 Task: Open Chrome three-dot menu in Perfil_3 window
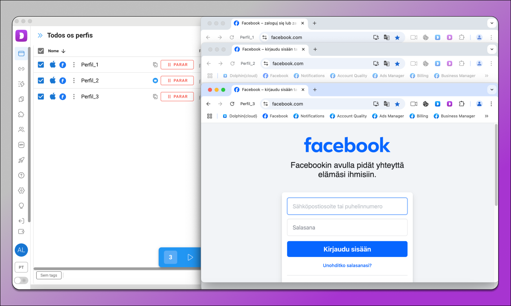pos(491,104)
